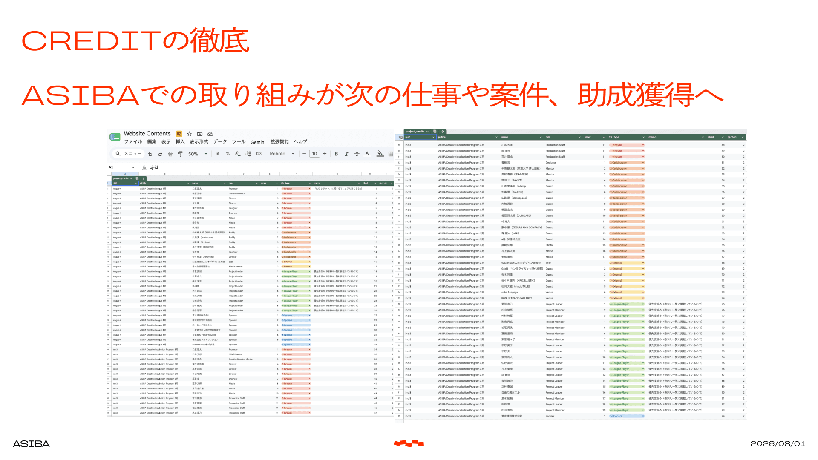Move document using the folder icon
818x460 pixels.
(200, 134)
